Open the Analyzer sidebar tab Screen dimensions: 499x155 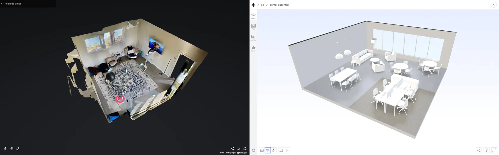tap(253, 37)
